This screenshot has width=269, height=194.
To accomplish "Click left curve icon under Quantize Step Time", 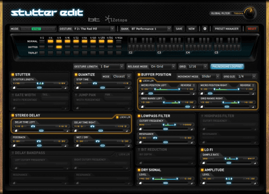I will 77,88.
